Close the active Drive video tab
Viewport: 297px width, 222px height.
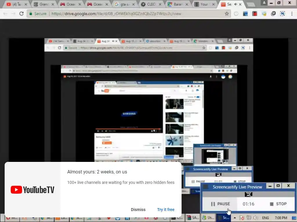click(240, 4)
